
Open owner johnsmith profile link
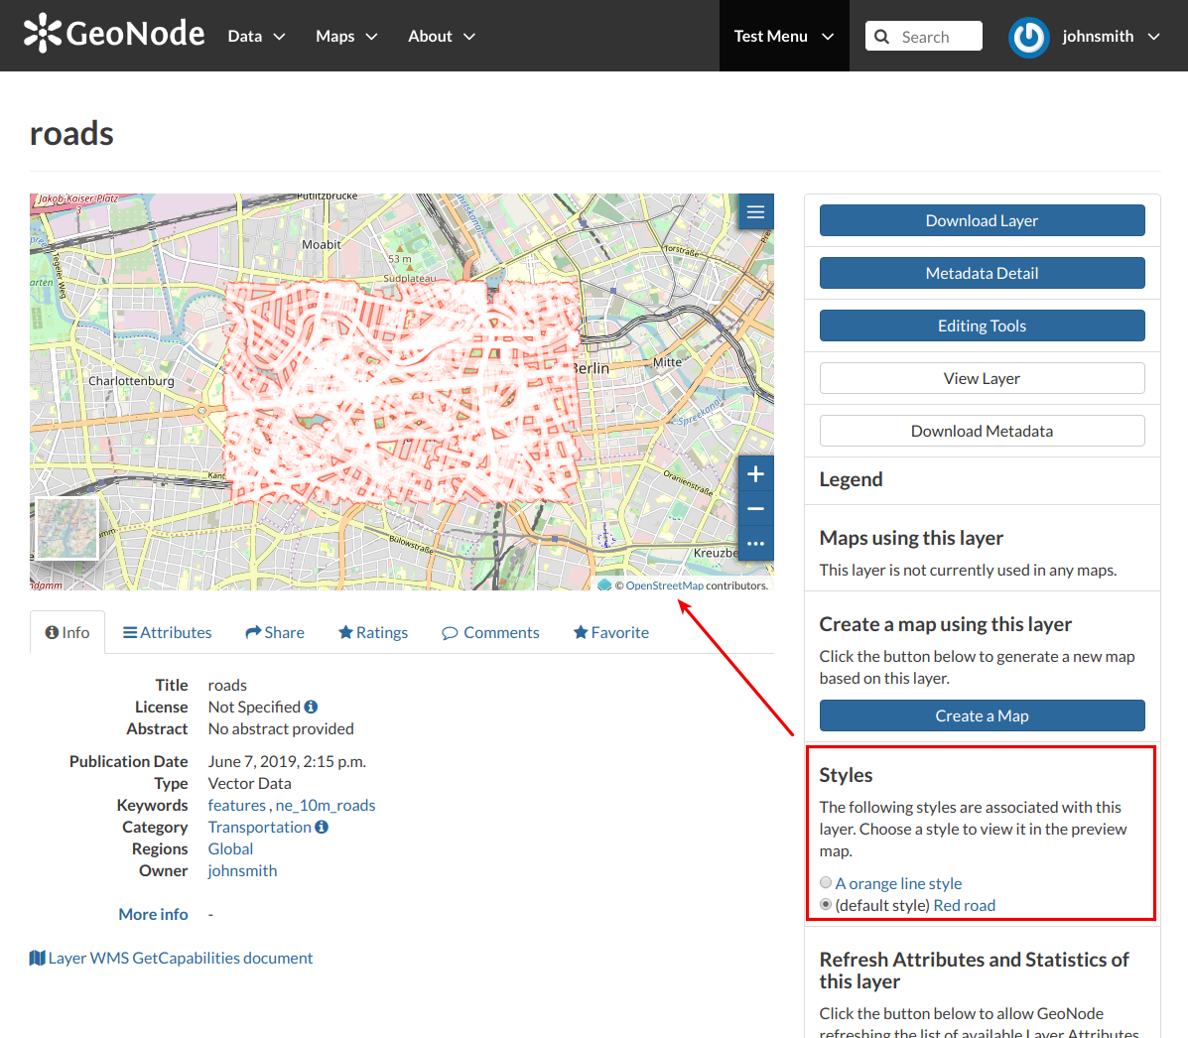[242, 871]
